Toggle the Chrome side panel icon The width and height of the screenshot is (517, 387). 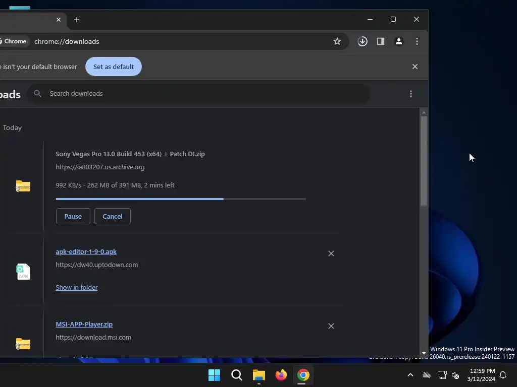[x=381, y=41]
